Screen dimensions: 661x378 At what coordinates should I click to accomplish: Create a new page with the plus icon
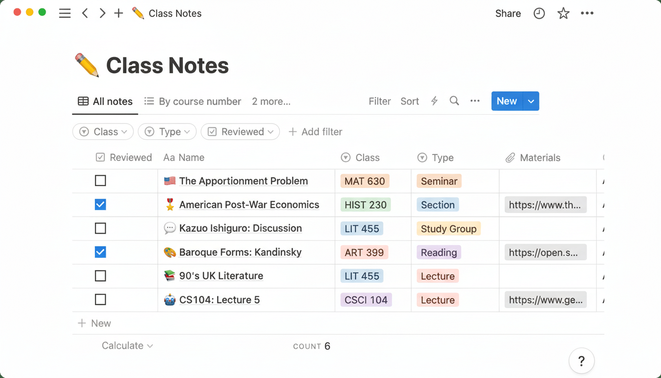pyautogui.click(x=118, y=13)
